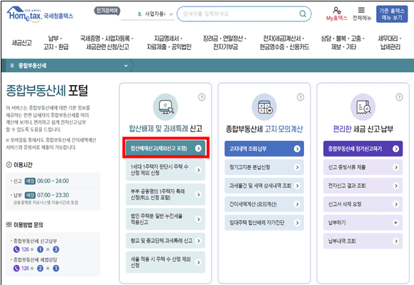414x285 pixels.
Task: Click arrow icon on 합산배제신고(제외신고 포함) button
Action: pos(198,149)
